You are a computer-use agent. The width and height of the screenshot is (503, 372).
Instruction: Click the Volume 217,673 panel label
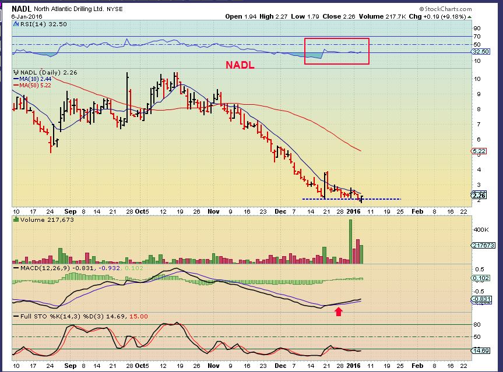(47, 220)
